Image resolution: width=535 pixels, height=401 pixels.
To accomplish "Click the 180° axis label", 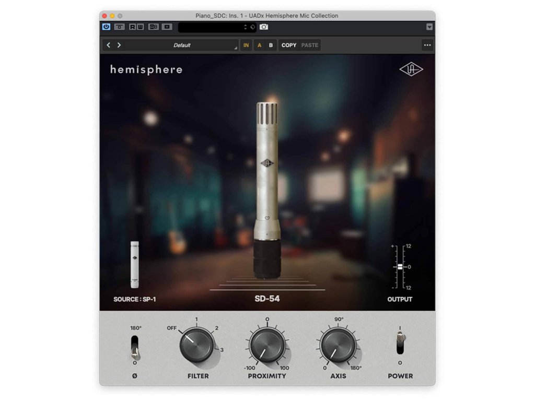I will point(356,368).
